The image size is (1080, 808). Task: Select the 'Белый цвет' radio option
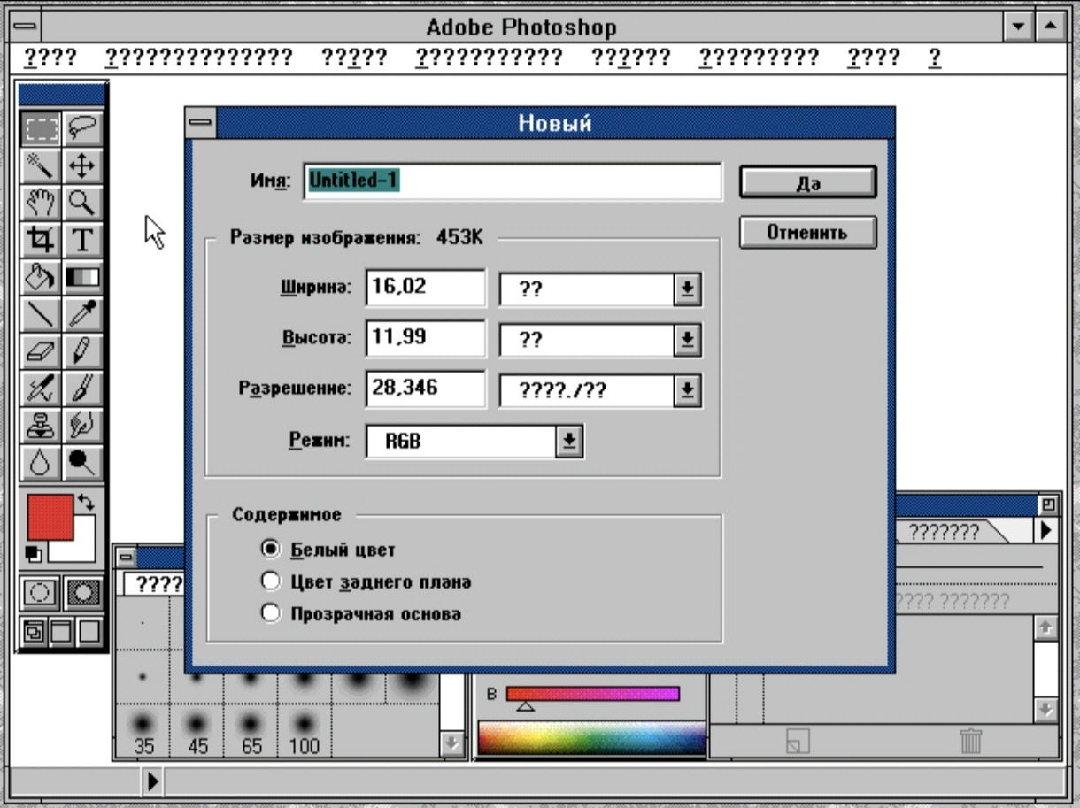[x=271, y=550]
